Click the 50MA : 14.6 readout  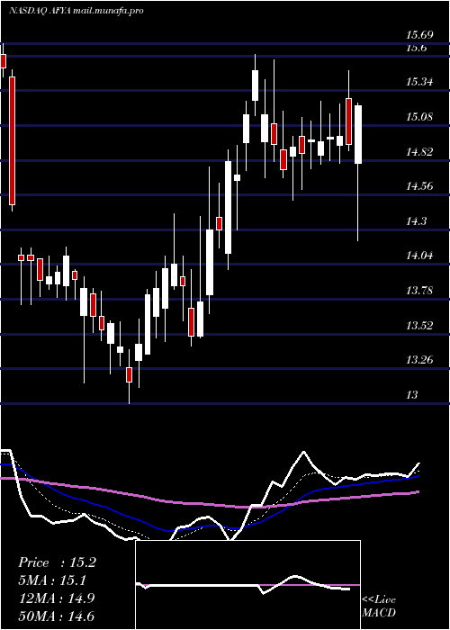[56, 616]
